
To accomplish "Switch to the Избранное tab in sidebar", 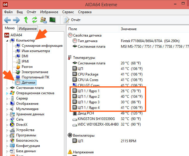I will tap(28, 29).
